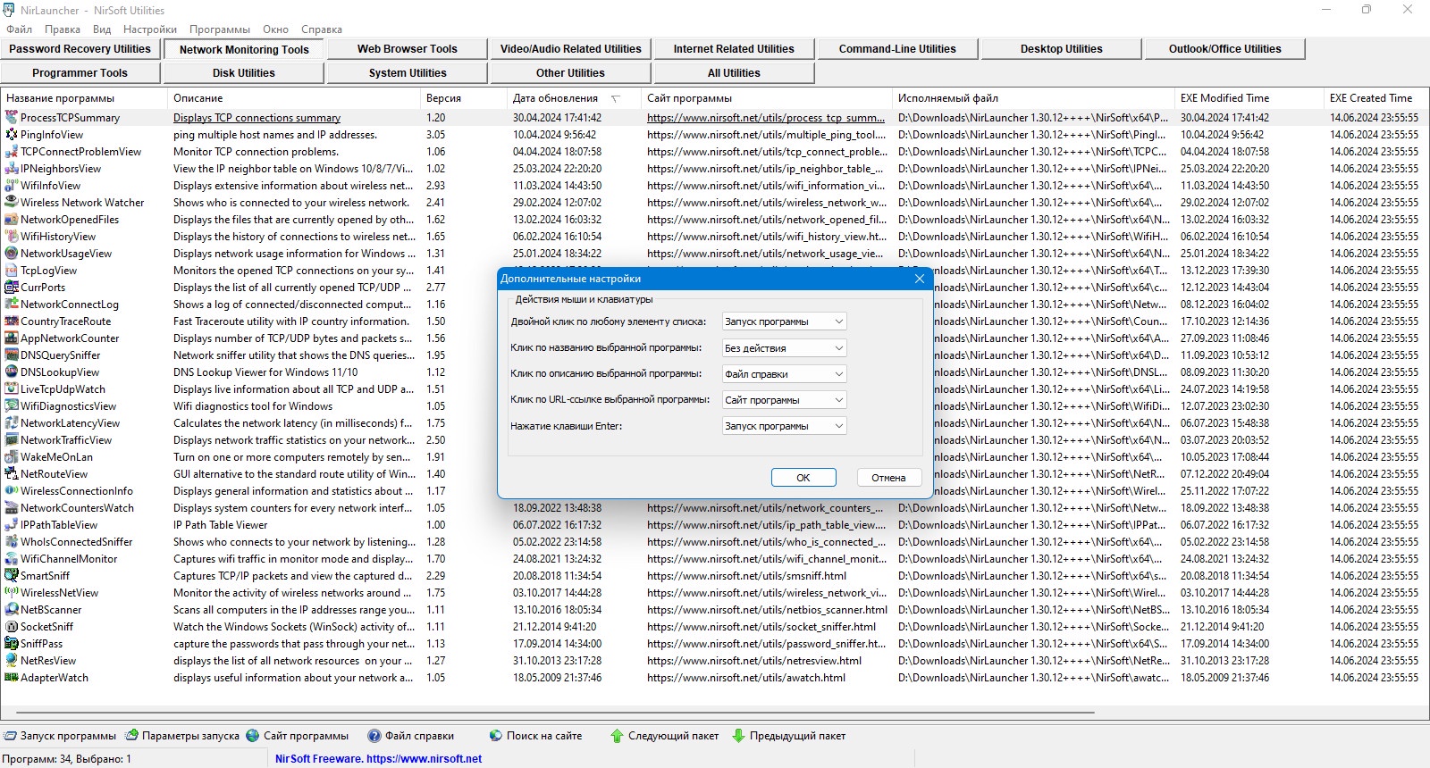Open Файл справки help toolbar item

tap(411, 736)
